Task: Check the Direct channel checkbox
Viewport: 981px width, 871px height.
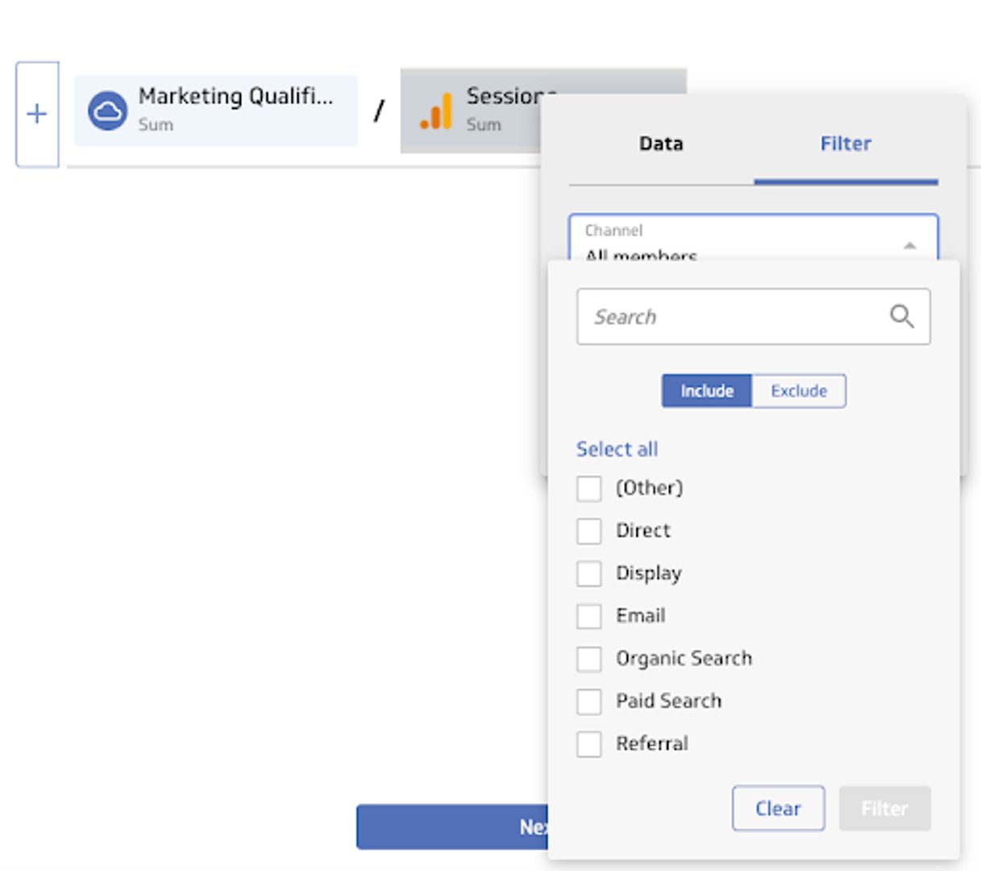Action: [x=589, y=531]
